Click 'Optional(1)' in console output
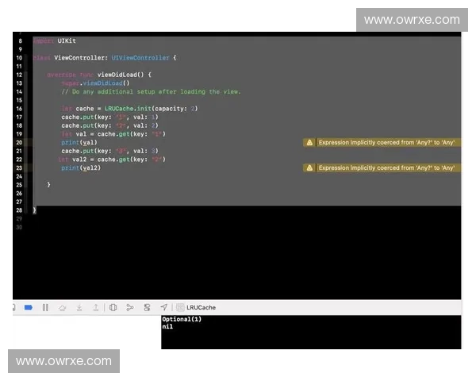This screenshot has width=476, height=381. (x=182, y=319)
